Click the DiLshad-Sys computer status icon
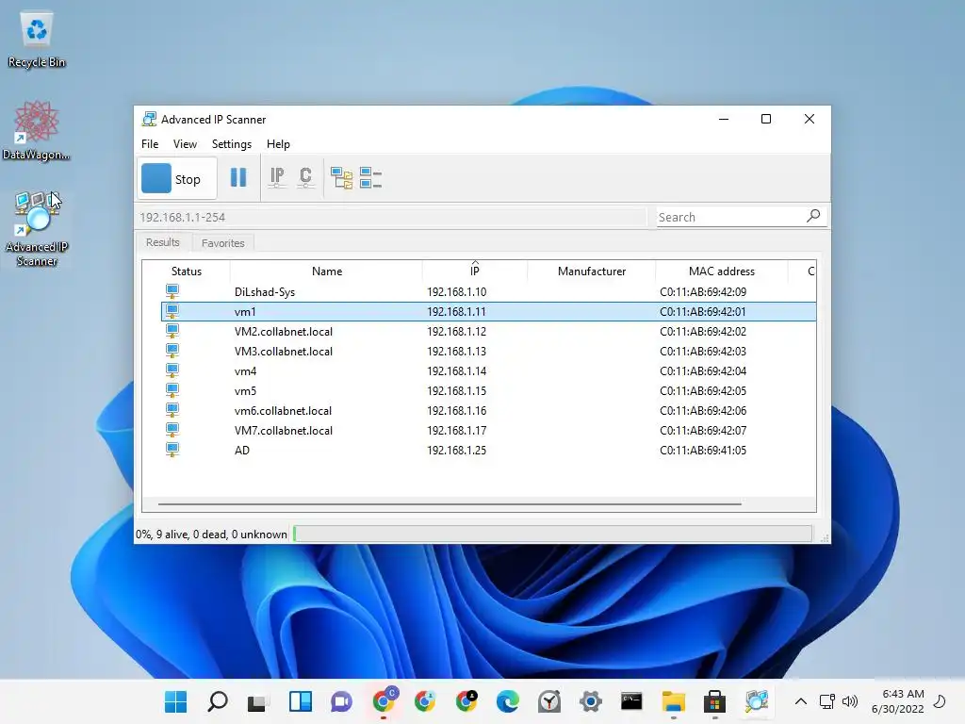Viewport: 965px width, 724px height. pos(172,291)
